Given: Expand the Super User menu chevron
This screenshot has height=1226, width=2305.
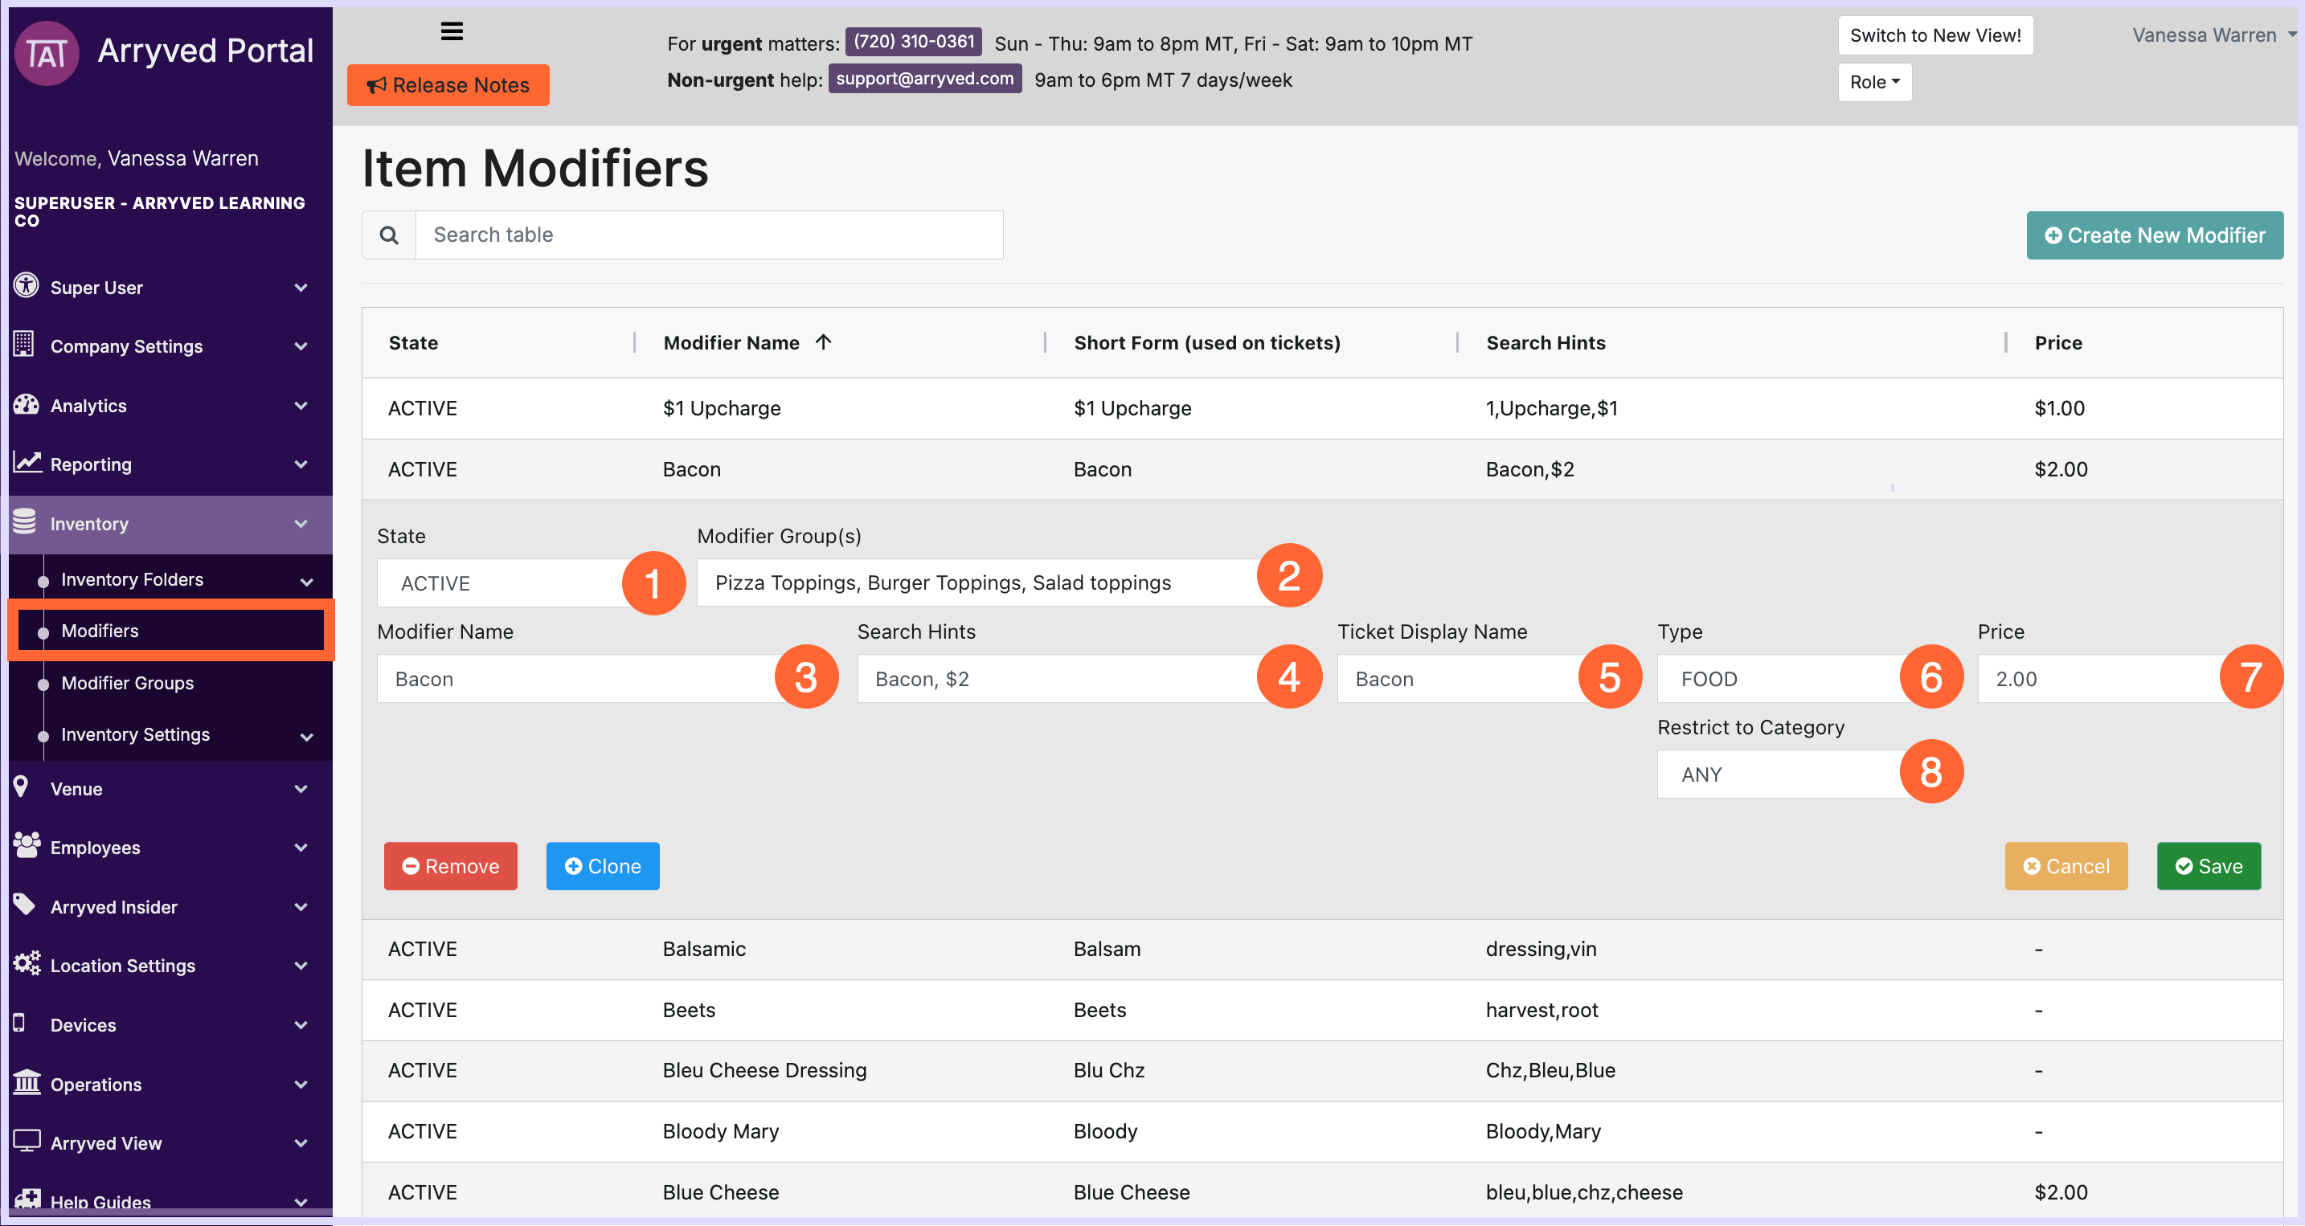Looking at the screenshot, I should click(301, 288).
